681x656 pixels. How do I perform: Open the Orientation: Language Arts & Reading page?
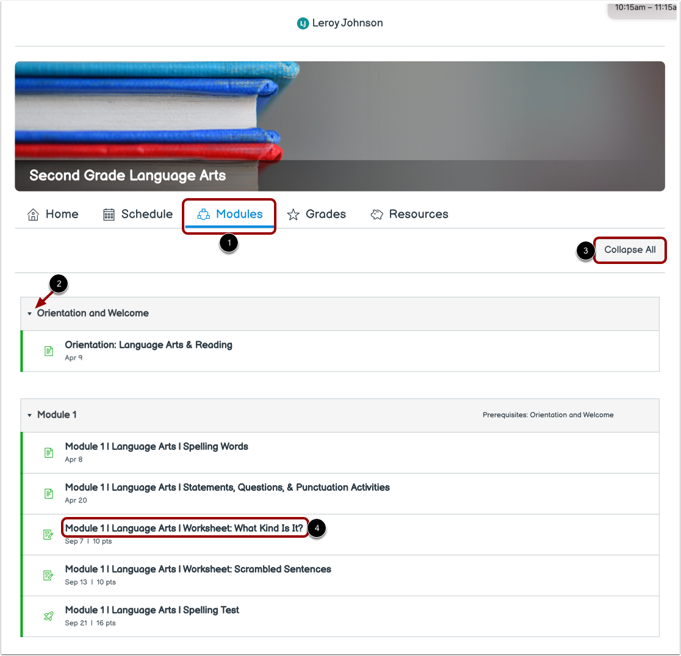[148, 344]
